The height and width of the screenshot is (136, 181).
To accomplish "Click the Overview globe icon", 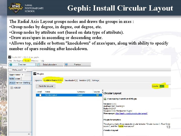I will [x=11, y=64].
